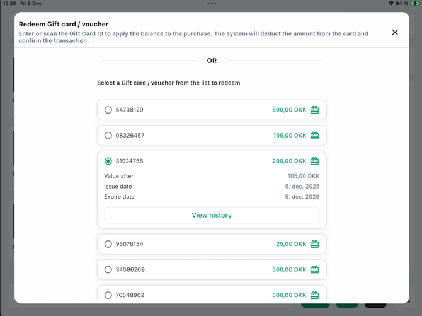422x316 pixels.
Task: Click gift card icon for voucher 31924758
Action: pyautogui.click(x=314, y=161)
